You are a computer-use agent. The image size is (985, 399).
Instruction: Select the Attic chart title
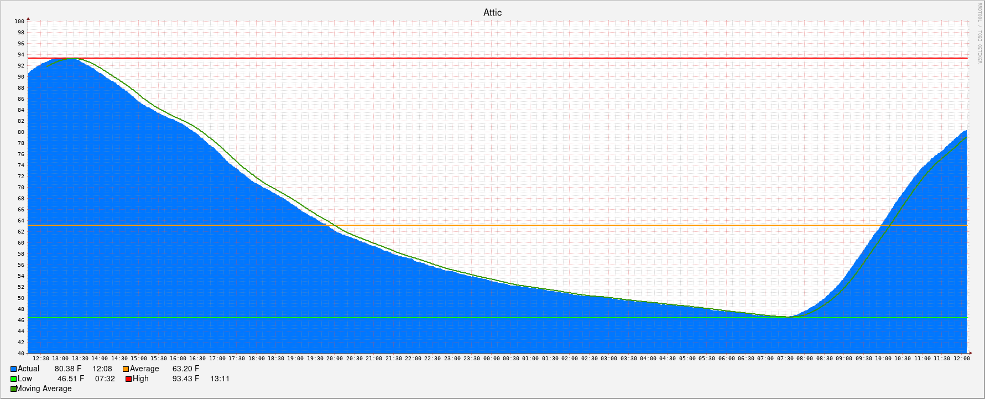pos(492,13)
